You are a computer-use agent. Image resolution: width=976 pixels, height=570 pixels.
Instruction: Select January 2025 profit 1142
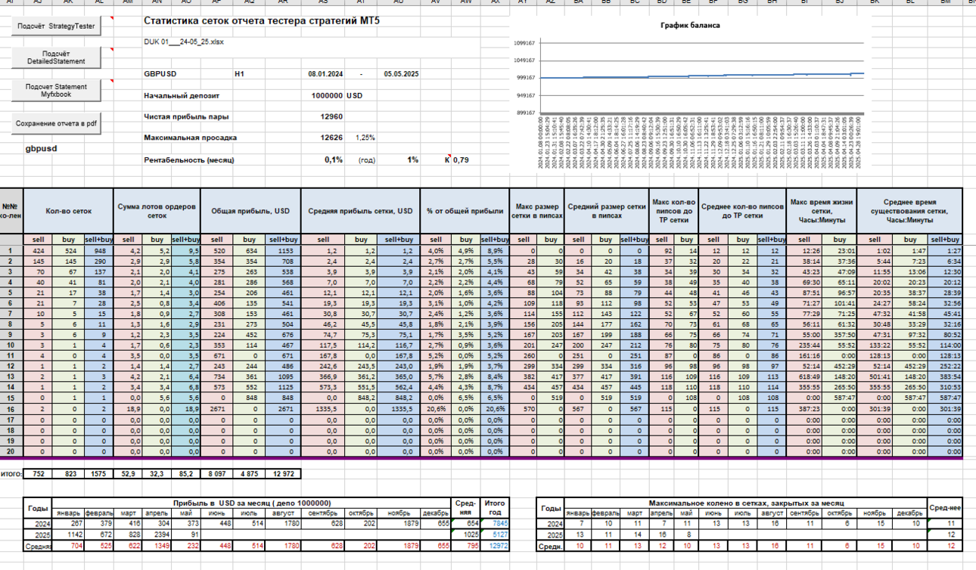tap(70, 534)
